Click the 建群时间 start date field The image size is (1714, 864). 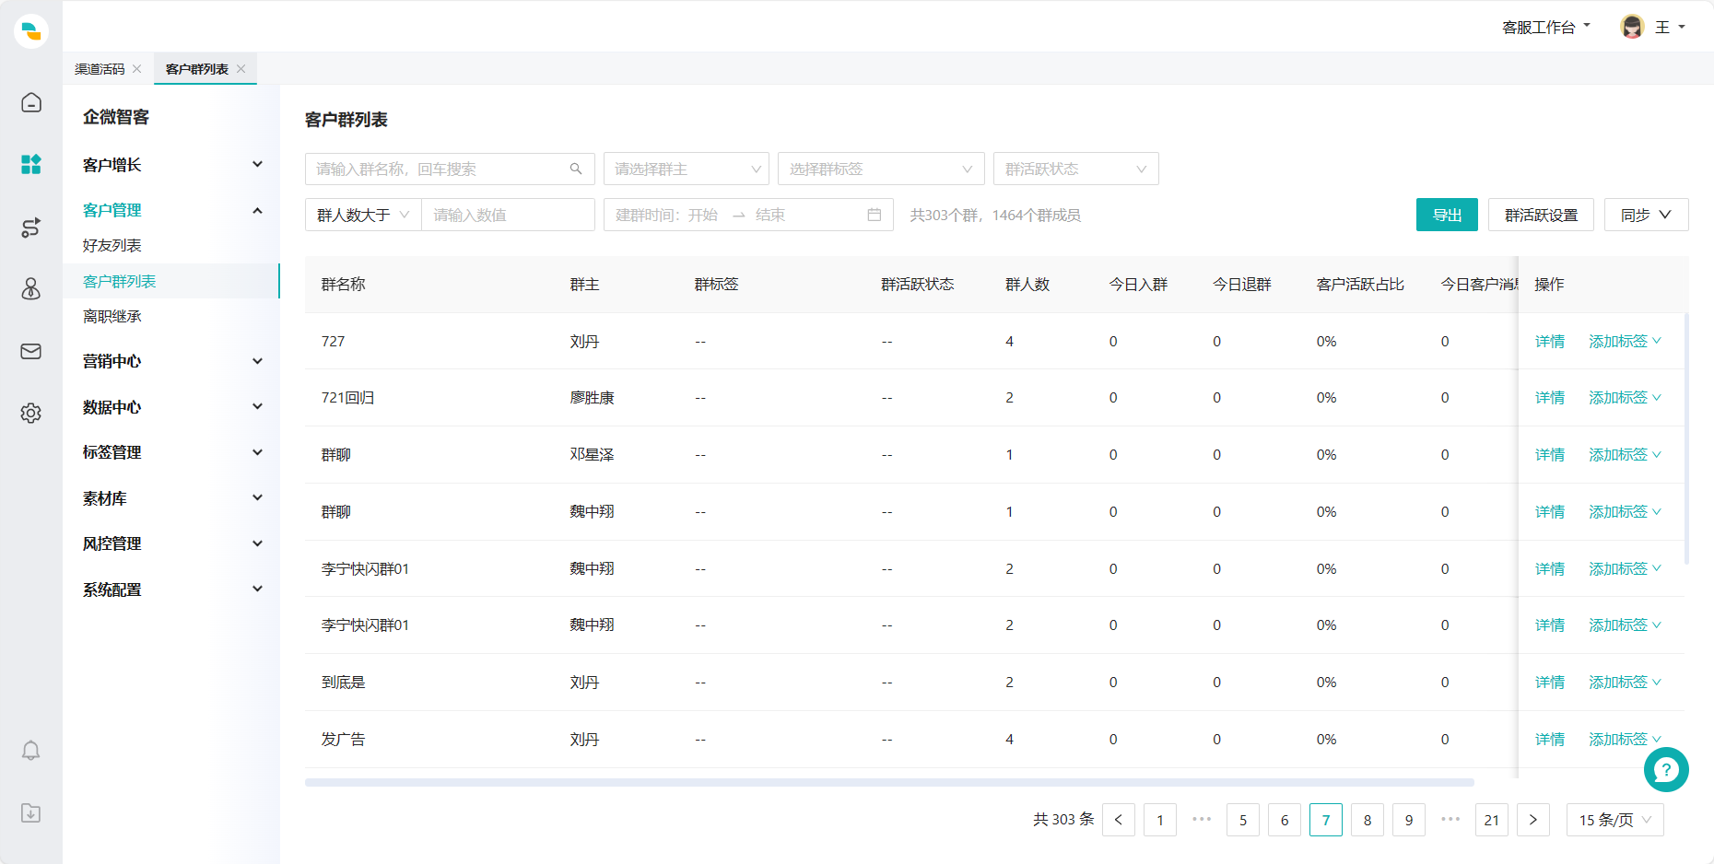pyautogui.click(x=667, y=215)
